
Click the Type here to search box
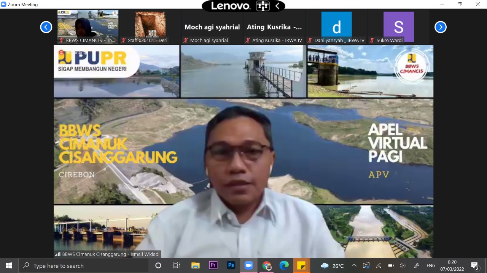(84, 266)
